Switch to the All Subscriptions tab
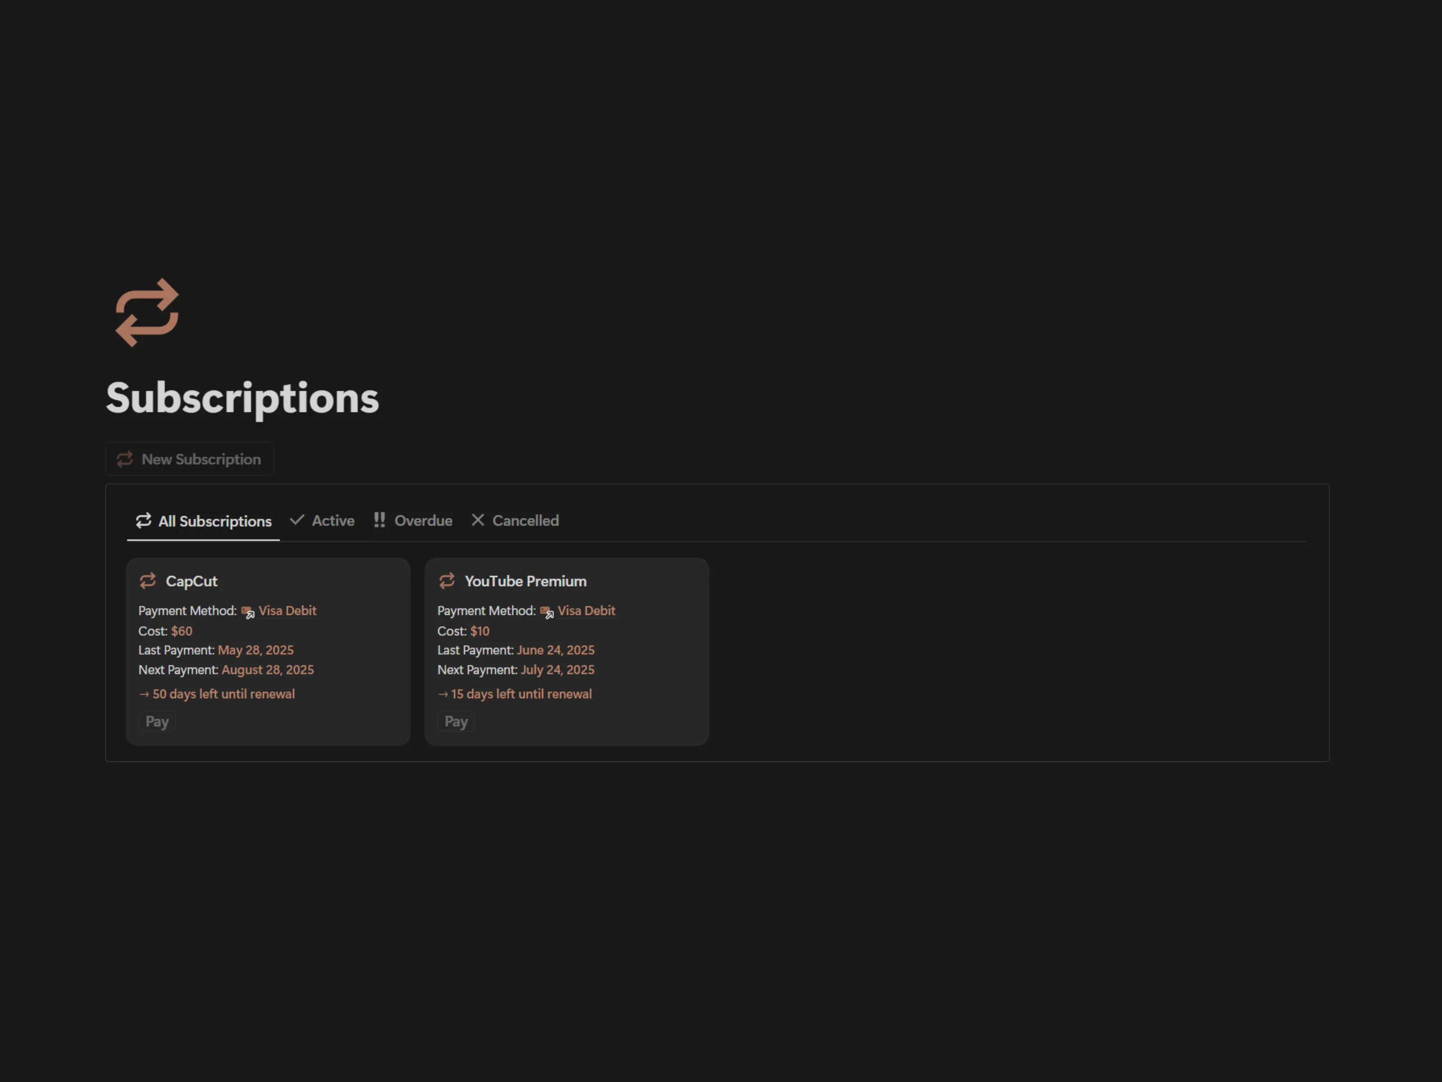Screen dimensions: 1442x1082 [214, 521]
